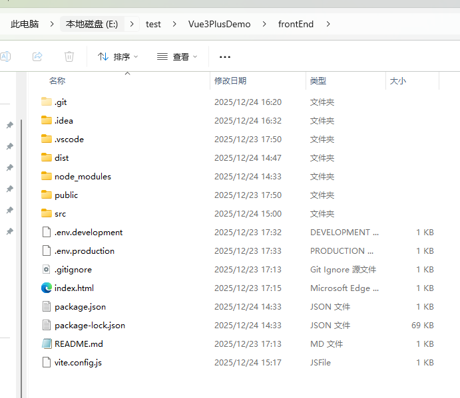Click the date 2025/12/24 15:17
This screenshot has height=398, width=460.
click(248, 363)
